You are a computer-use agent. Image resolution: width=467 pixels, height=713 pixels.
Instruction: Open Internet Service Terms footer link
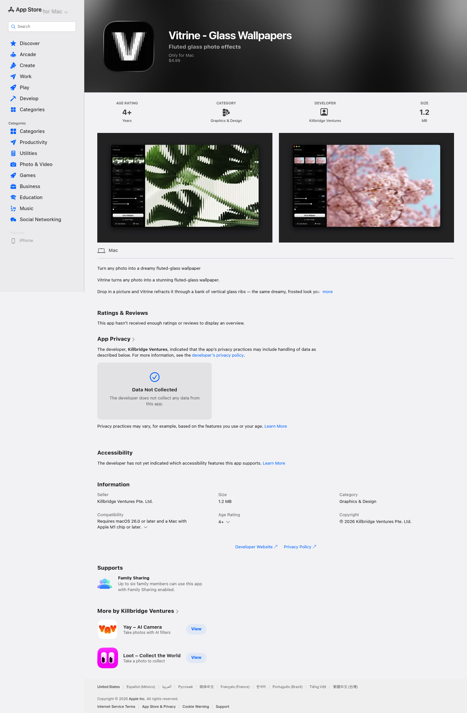coord(116,707)
